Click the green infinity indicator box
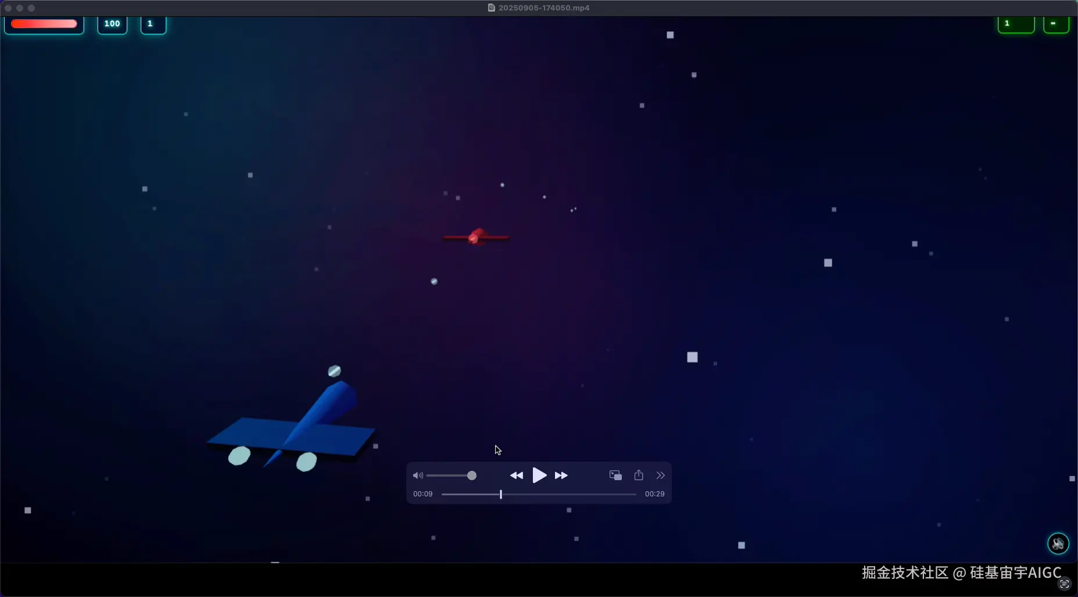1078x597 pixels. [x=1056, y=24]
